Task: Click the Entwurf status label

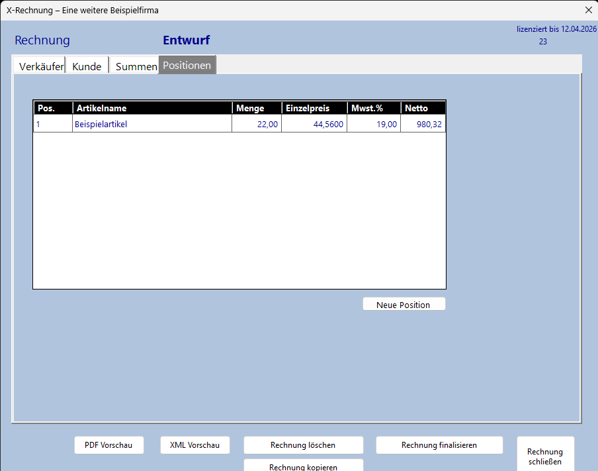Action: click(187, 40)
